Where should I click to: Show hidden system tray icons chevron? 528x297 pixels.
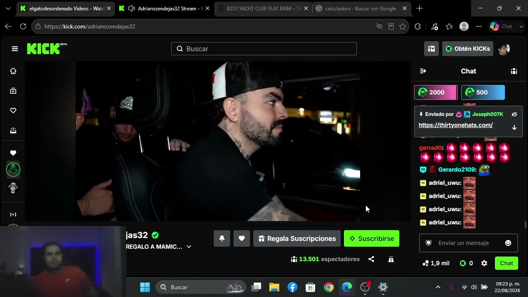click(438, 287)
